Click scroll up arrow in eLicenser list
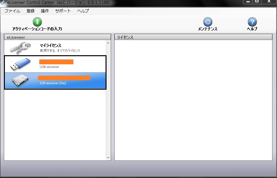 pos(108,43)
